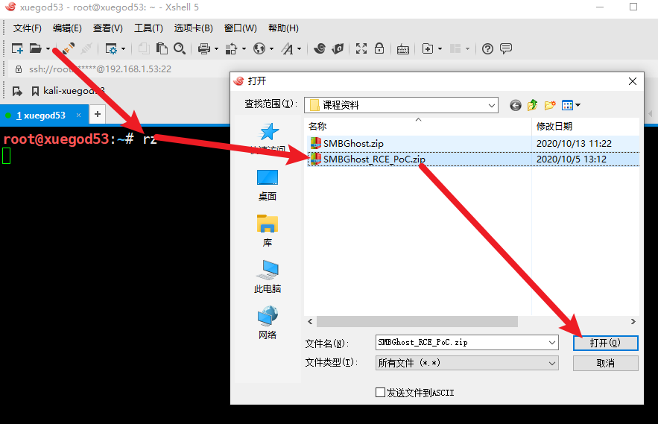Open the 工具(T) menu

pyautogui.click(x=148, y=28)
